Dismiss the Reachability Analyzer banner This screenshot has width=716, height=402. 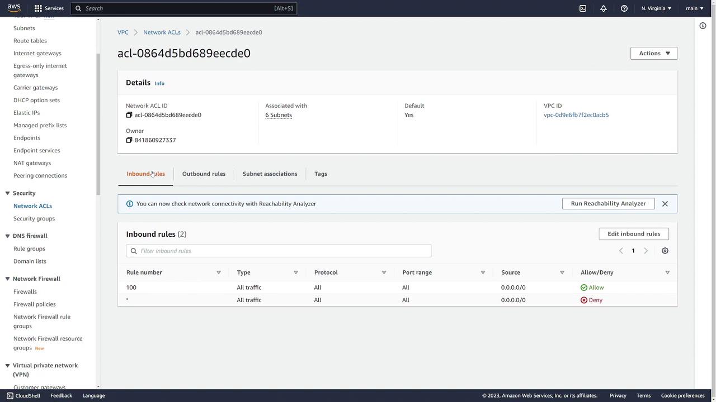665,204
